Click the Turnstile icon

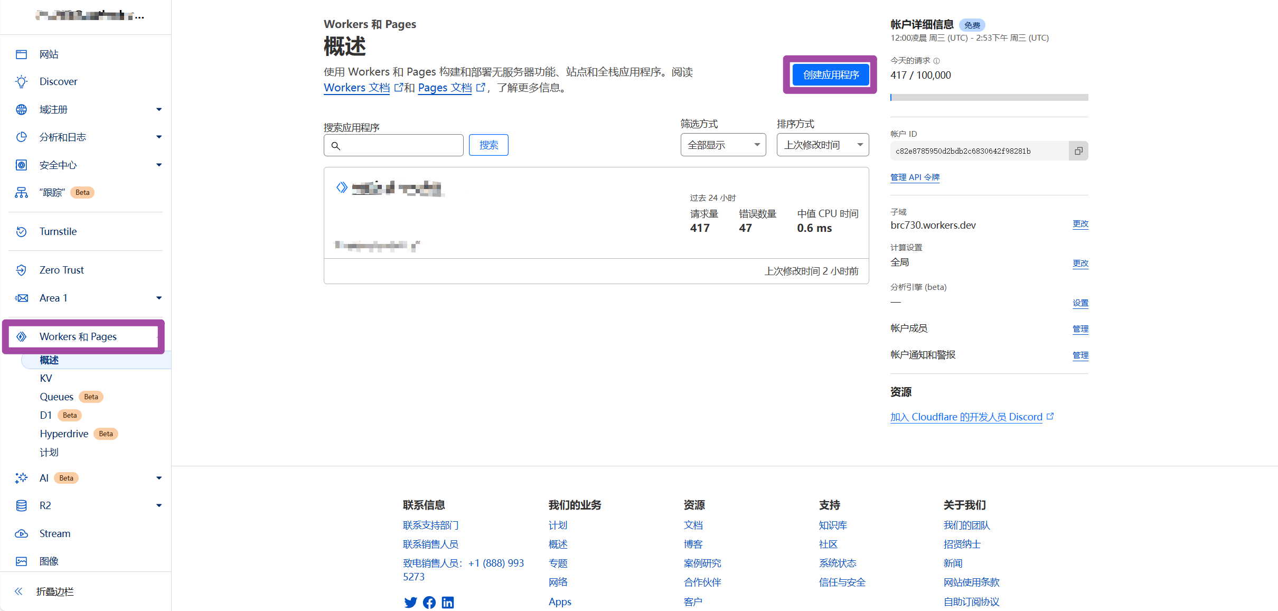(x=21, y=231)
